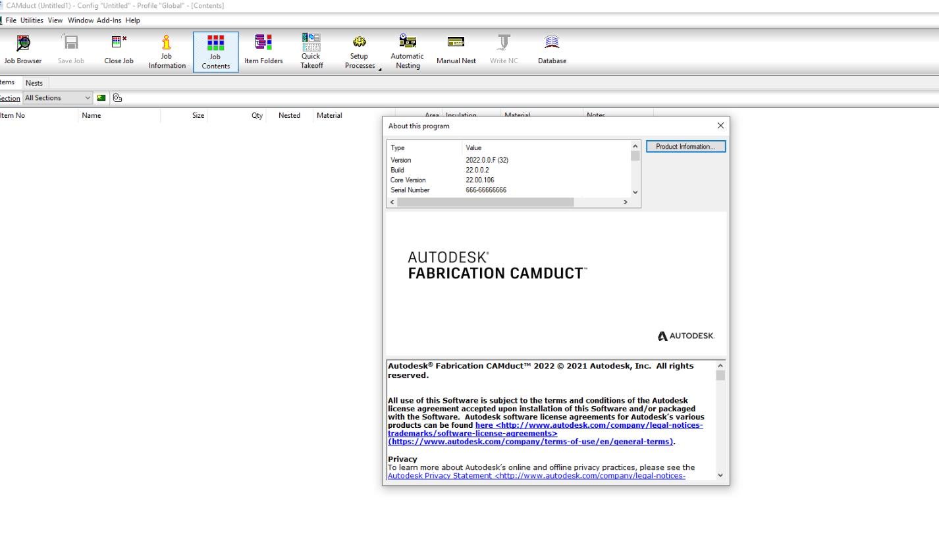Viewport: 939px width, 543px height.
Task: Open the Help menu
Action: coord(132,20)
